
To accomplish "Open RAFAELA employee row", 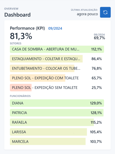I will (57, 122).
